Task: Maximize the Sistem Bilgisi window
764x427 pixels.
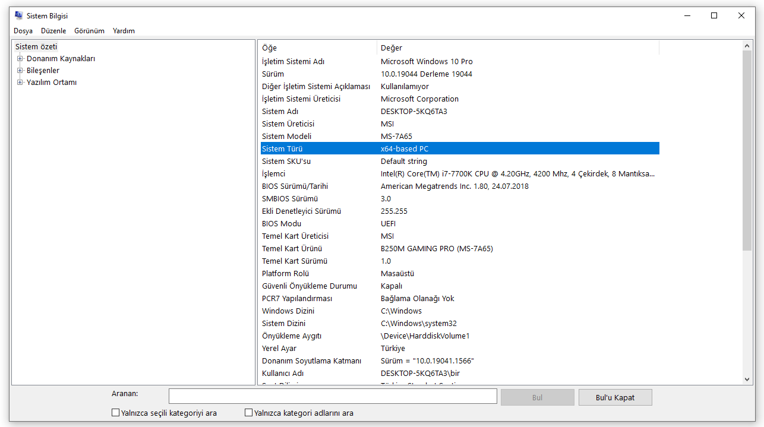Action: click(714, 16)
